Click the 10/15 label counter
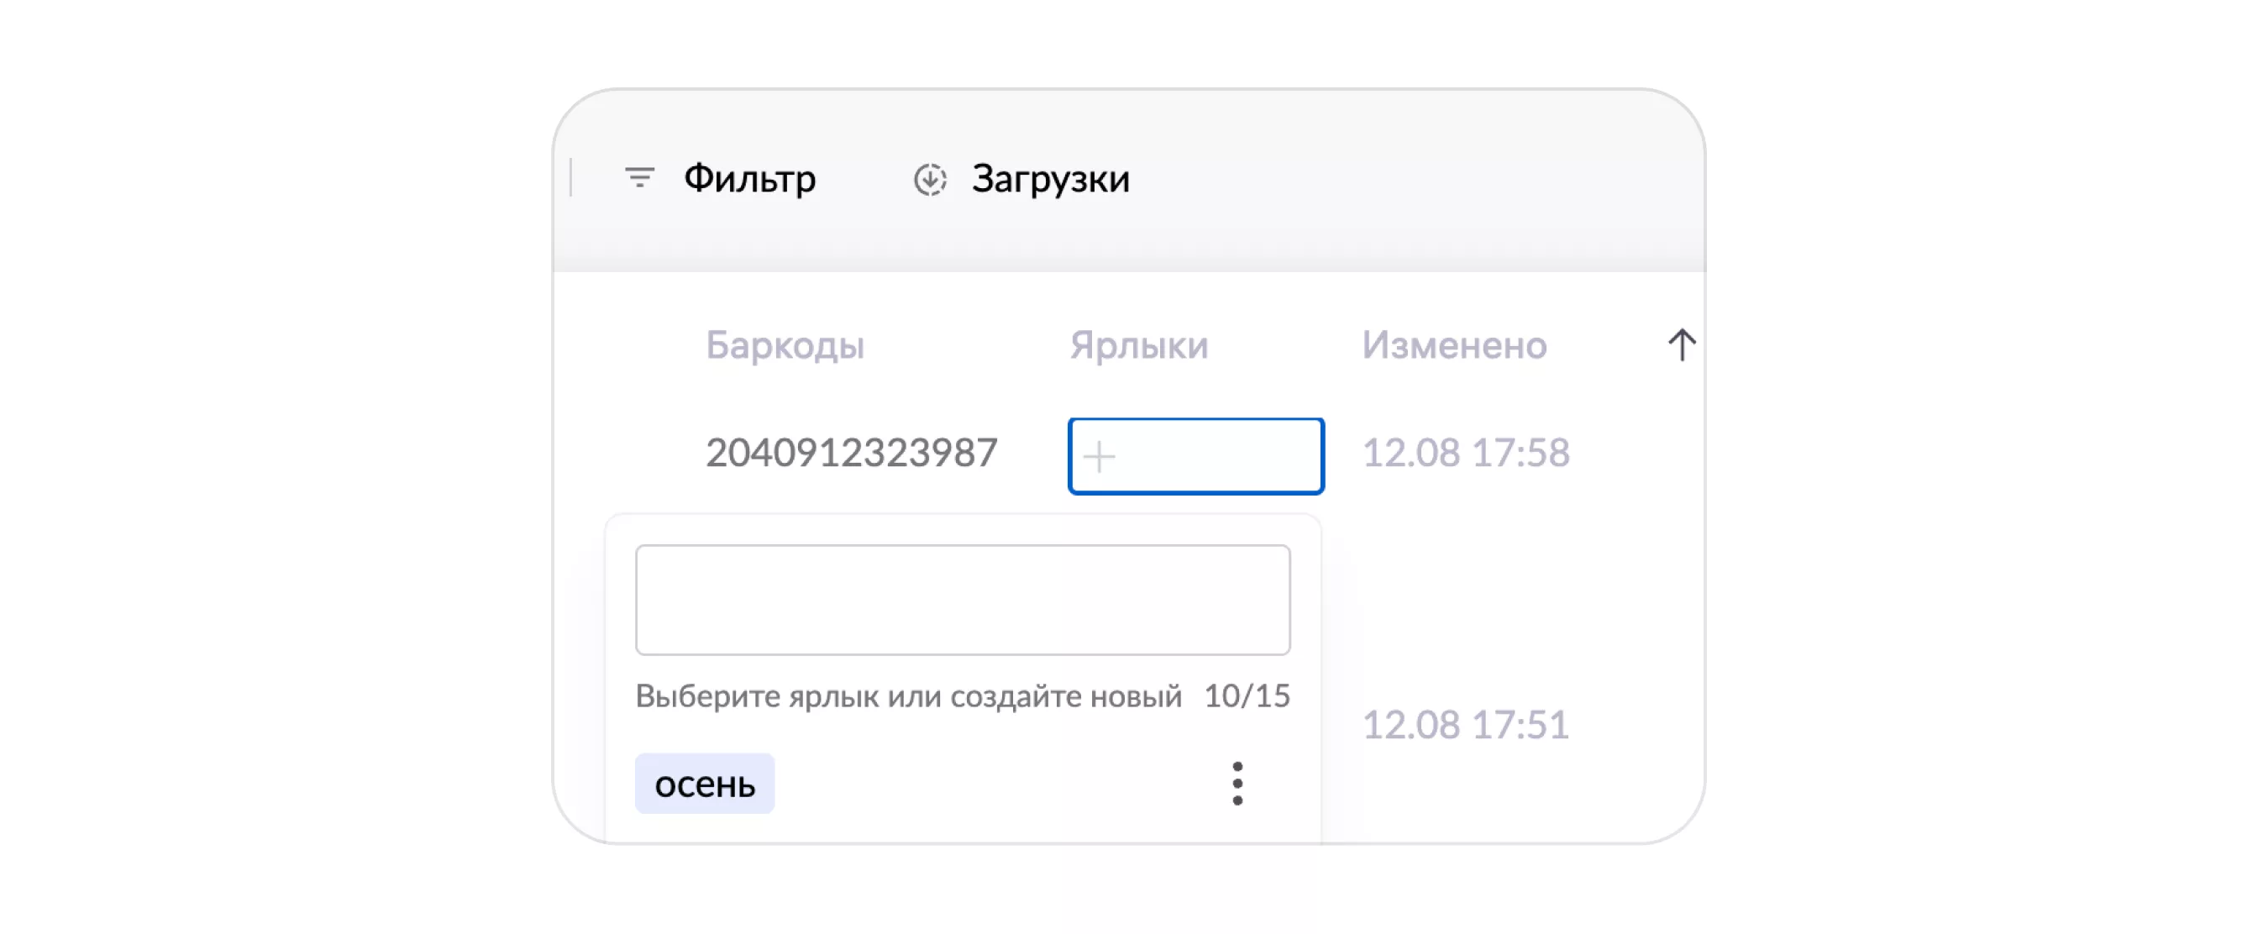Viewport: 2258px width, 934px height. coord(1247,695)
